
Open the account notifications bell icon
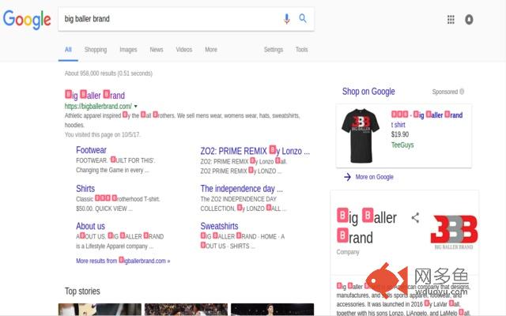pyautogui.click(x=469, y=20)
